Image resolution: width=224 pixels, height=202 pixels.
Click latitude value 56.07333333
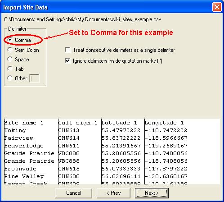click(x=121, y=169)
